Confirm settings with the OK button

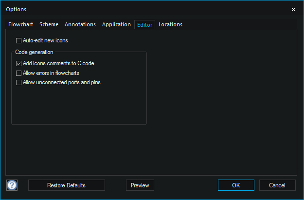(x=236, y=185)
